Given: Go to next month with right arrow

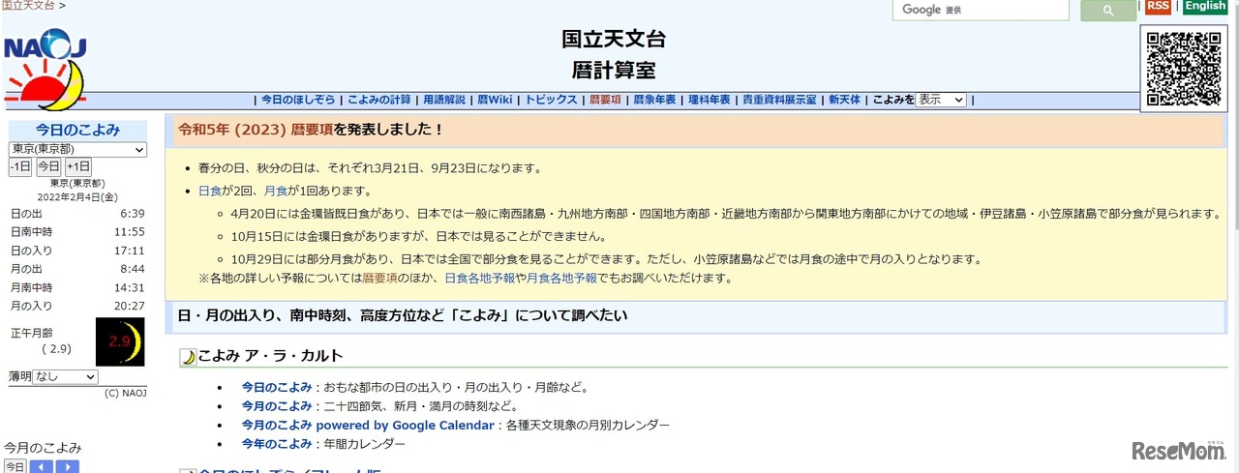Looking at the screenshot, I should 67,467.
